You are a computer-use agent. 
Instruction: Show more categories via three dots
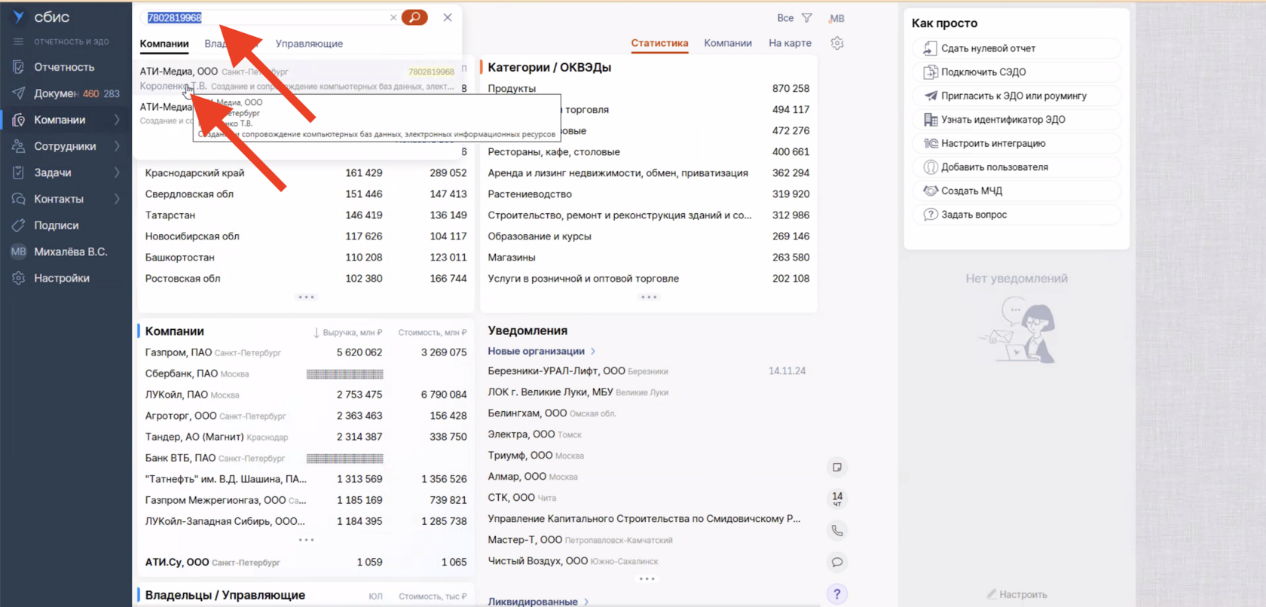point(648,297)
